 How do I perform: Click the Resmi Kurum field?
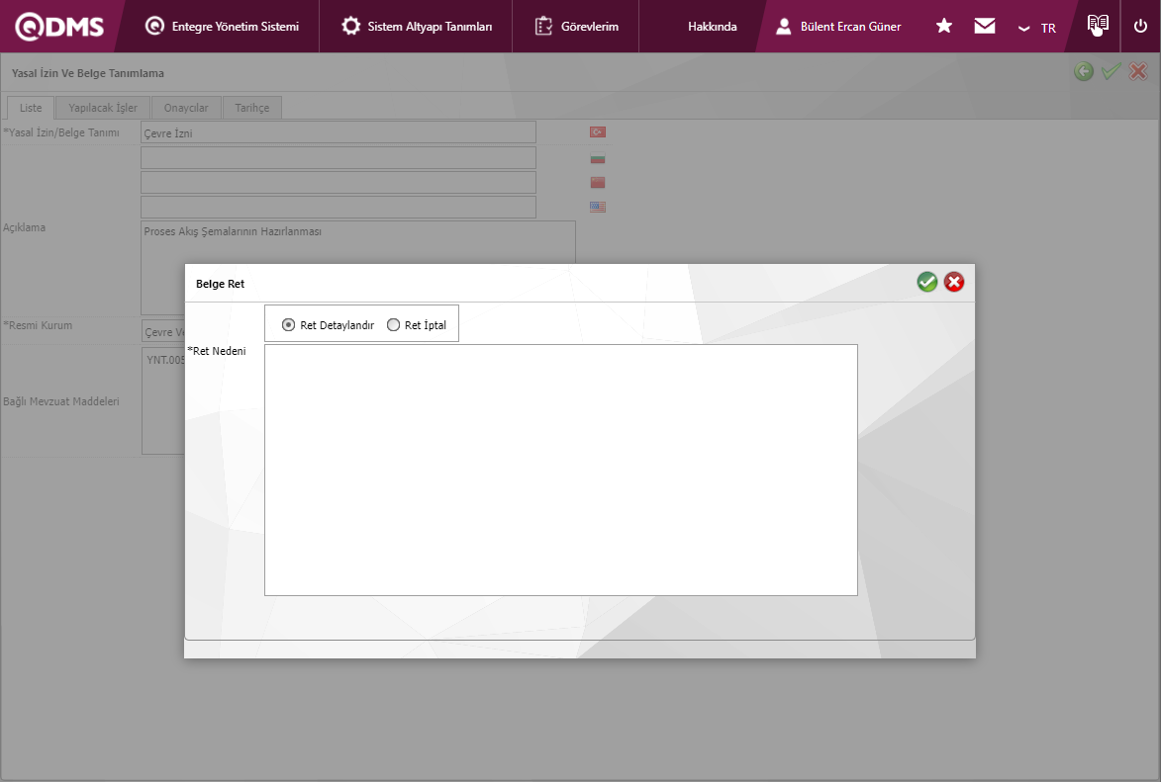click(163, 331)
